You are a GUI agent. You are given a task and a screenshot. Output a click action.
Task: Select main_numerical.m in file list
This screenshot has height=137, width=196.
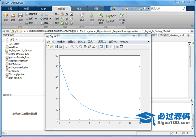click(x=19, y=67)
